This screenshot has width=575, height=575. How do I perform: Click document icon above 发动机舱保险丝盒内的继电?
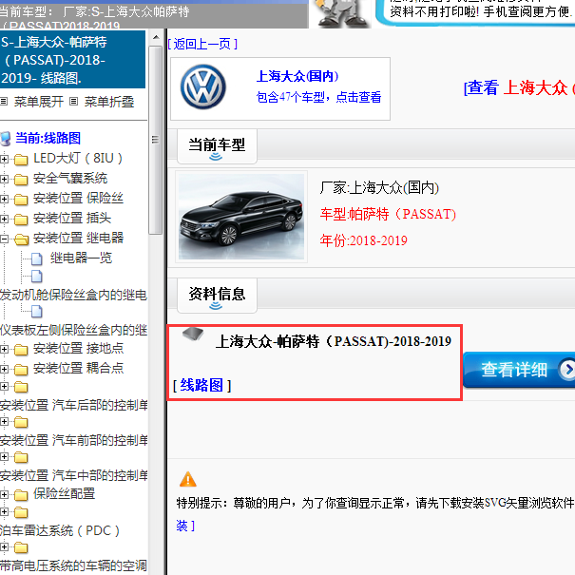pyautogui.click(x=36, y=277)
